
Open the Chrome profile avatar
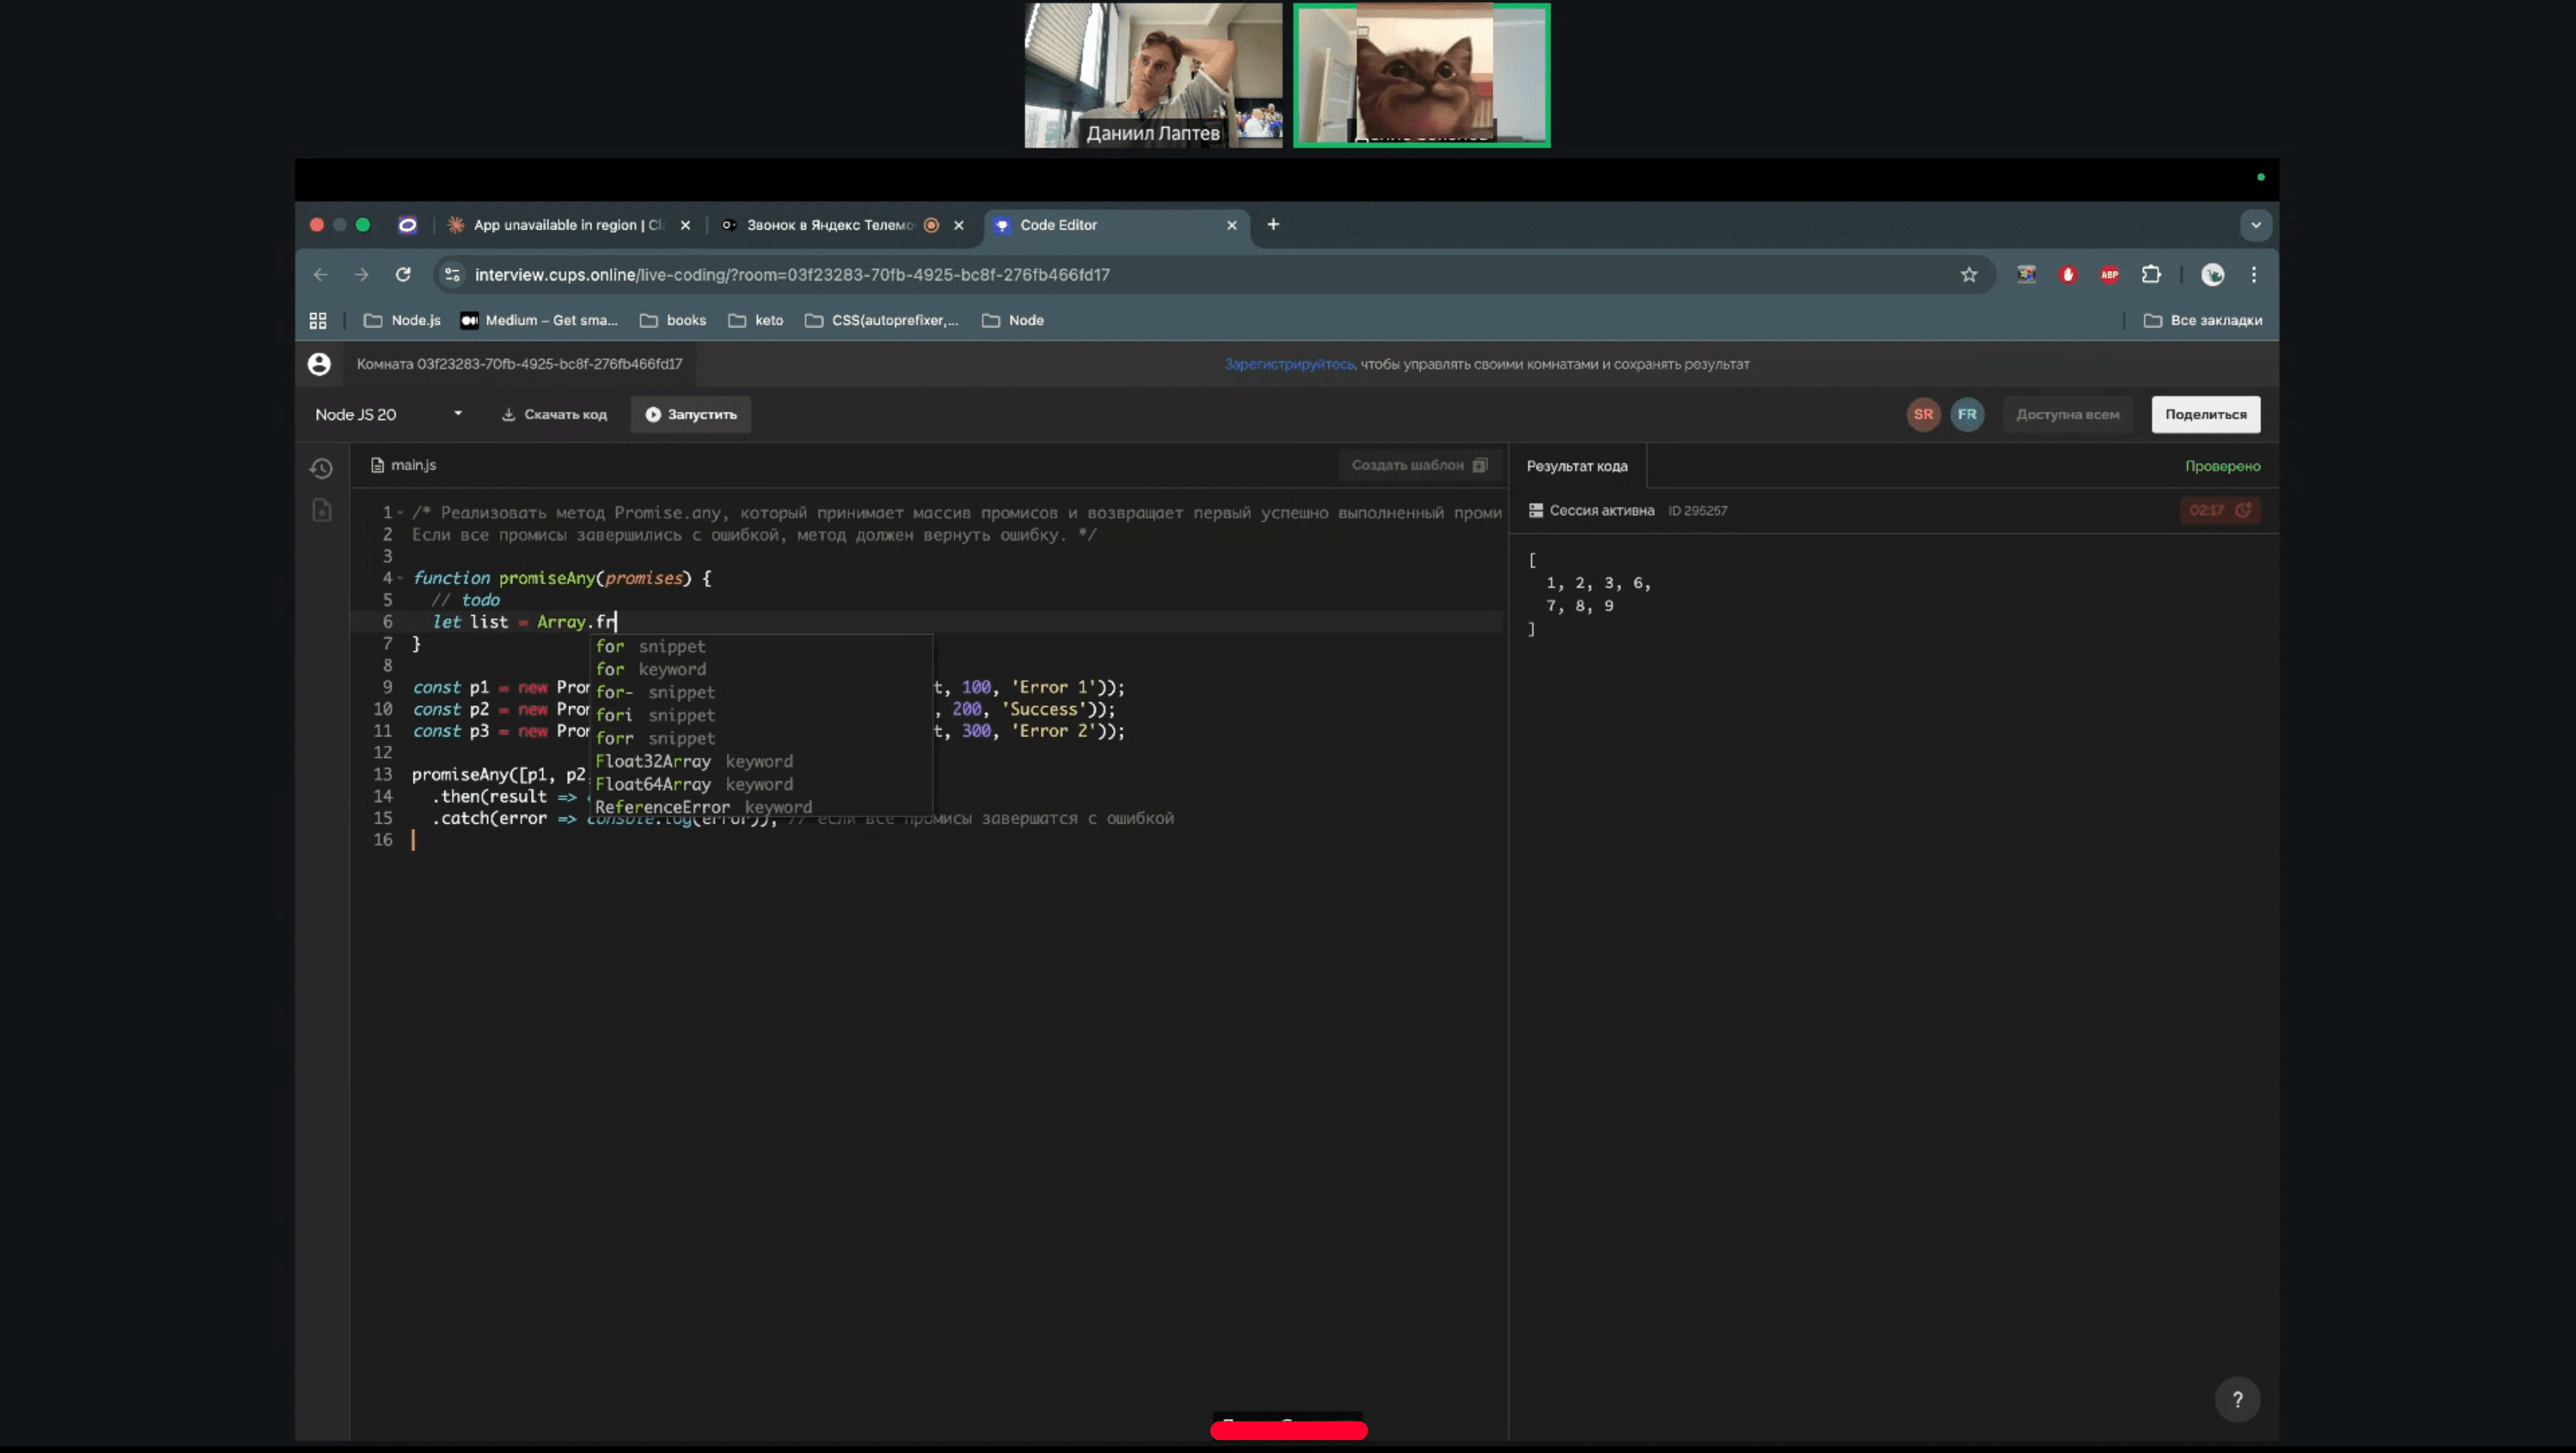point(2213,275)
